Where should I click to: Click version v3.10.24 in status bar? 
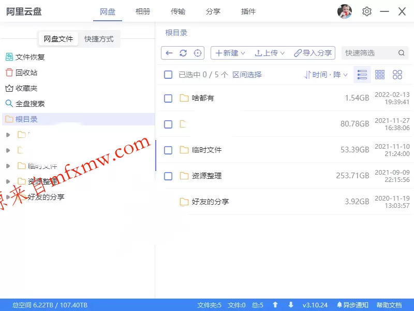[315, 305]
